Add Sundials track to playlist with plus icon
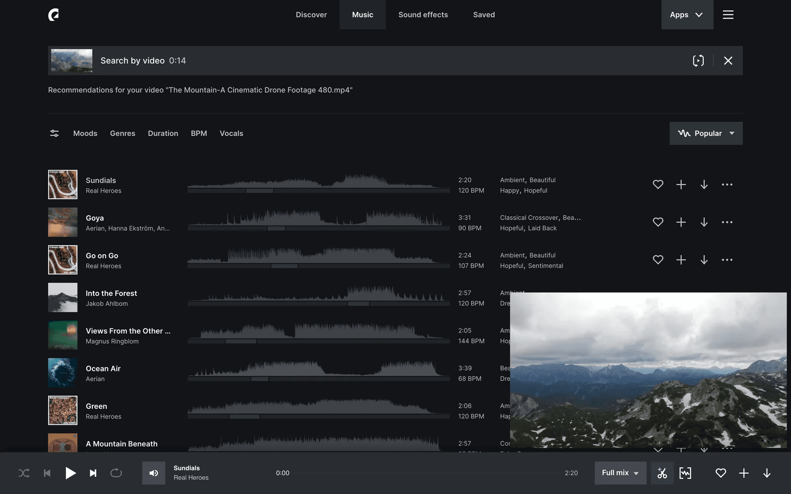 [x=681, y=184]
